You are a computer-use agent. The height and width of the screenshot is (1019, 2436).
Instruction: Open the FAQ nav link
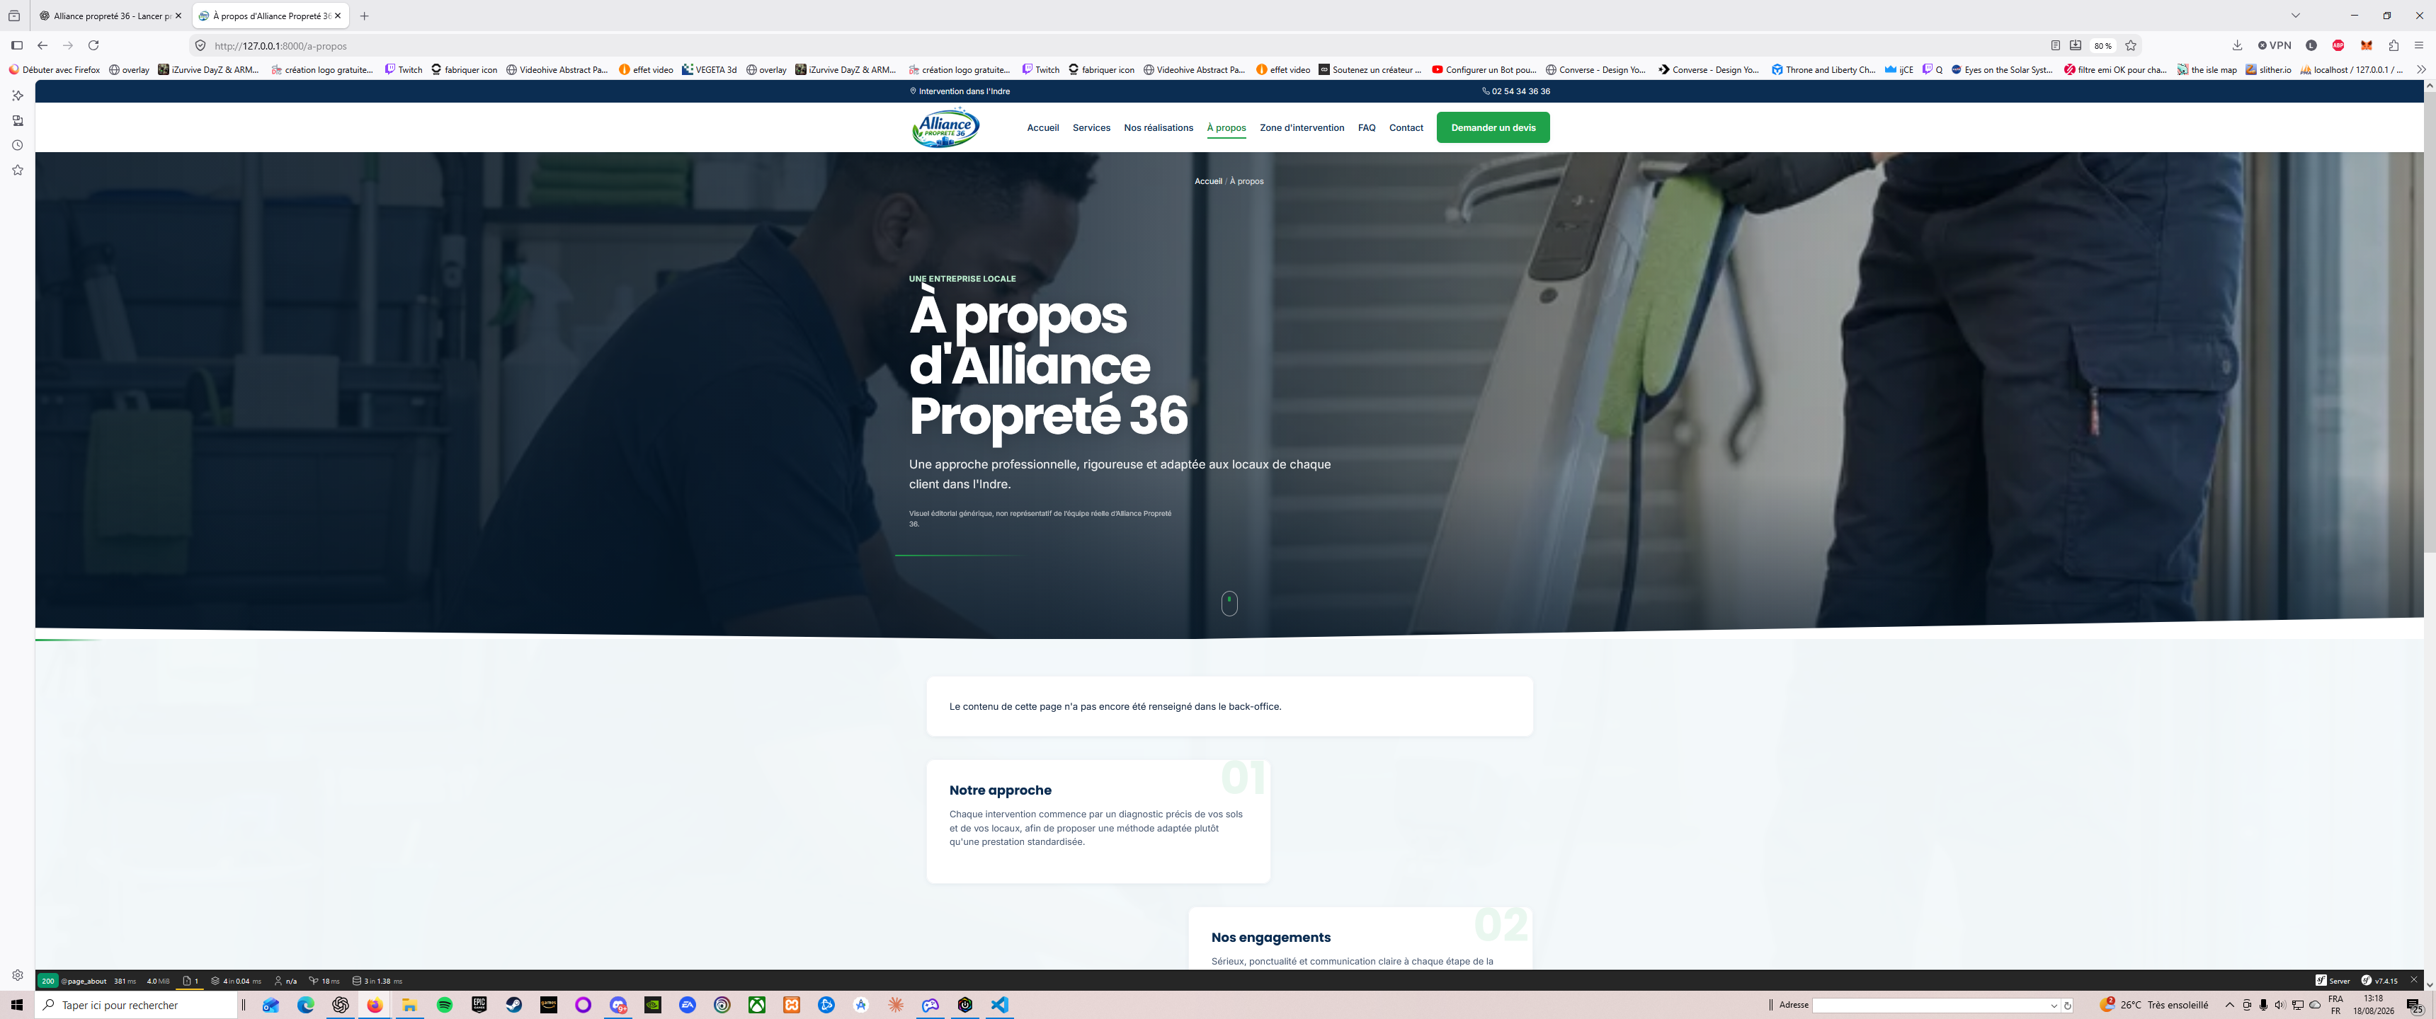pos(1367,127)
